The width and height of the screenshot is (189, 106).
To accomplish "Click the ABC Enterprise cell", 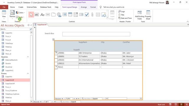I will click(89, 53).
